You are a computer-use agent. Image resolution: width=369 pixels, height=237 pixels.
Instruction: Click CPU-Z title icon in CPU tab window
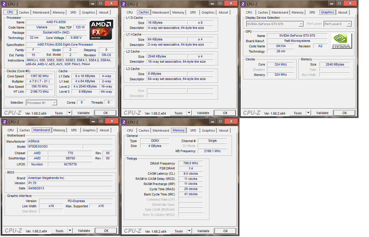pos(4,4)
